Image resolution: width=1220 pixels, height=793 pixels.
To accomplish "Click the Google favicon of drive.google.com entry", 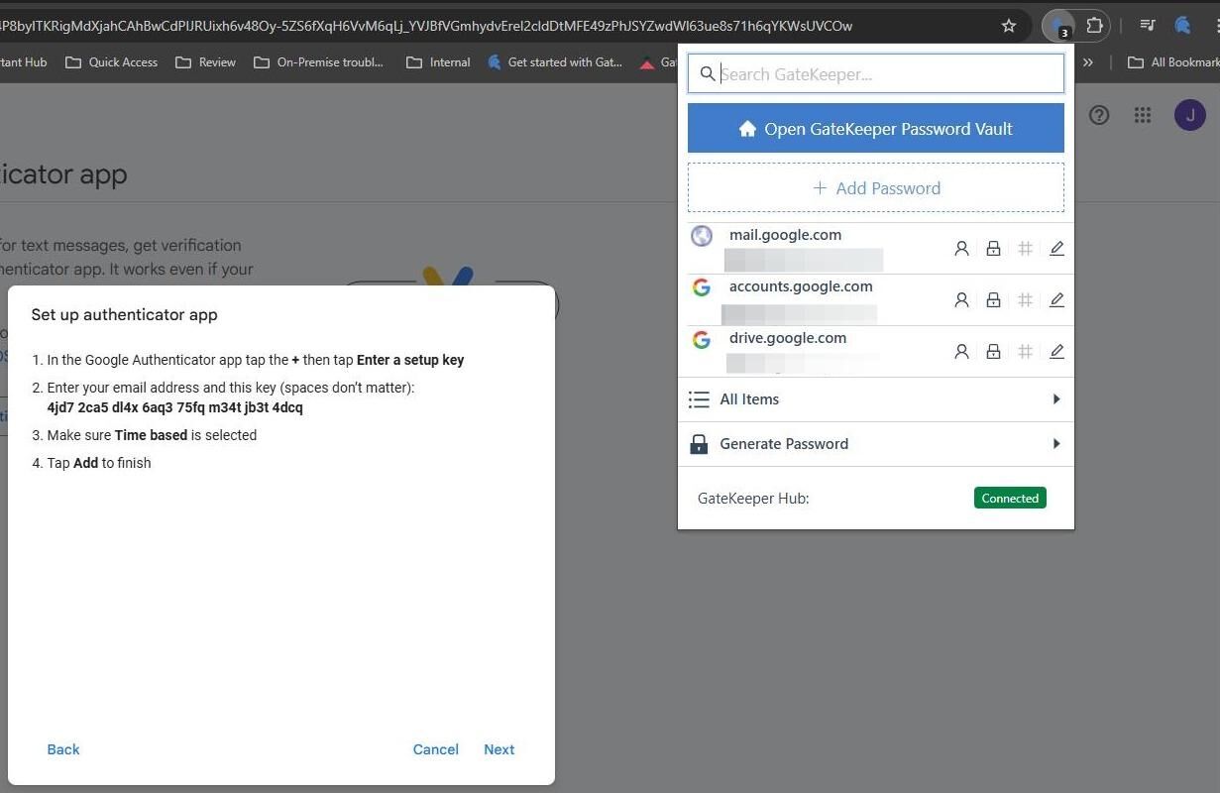I will tap(702, 339).
